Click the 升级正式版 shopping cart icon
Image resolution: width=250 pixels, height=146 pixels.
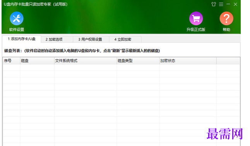196,18
